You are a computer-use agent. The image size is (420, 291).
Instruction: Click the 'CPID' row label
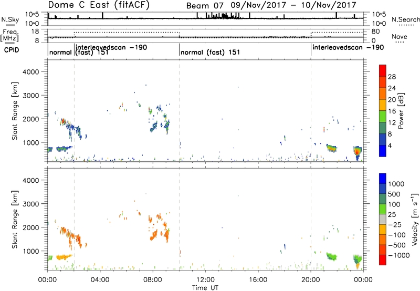point(12,50)
